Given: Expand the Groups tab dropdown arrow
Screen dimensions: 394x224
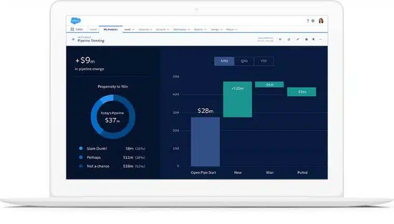Looking at the screenshot, I should (221, 29).
